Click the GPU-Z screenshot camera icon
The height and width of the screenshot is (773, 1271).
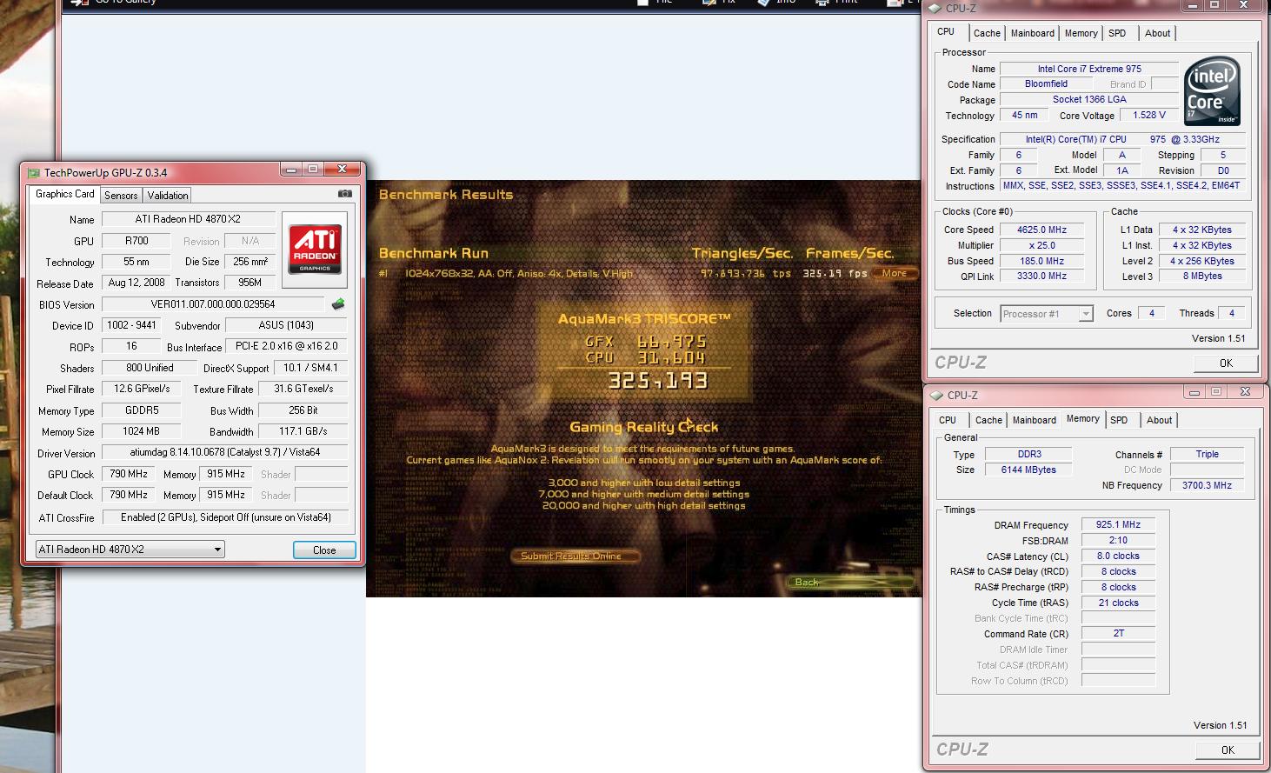click(x=344, y=194)
